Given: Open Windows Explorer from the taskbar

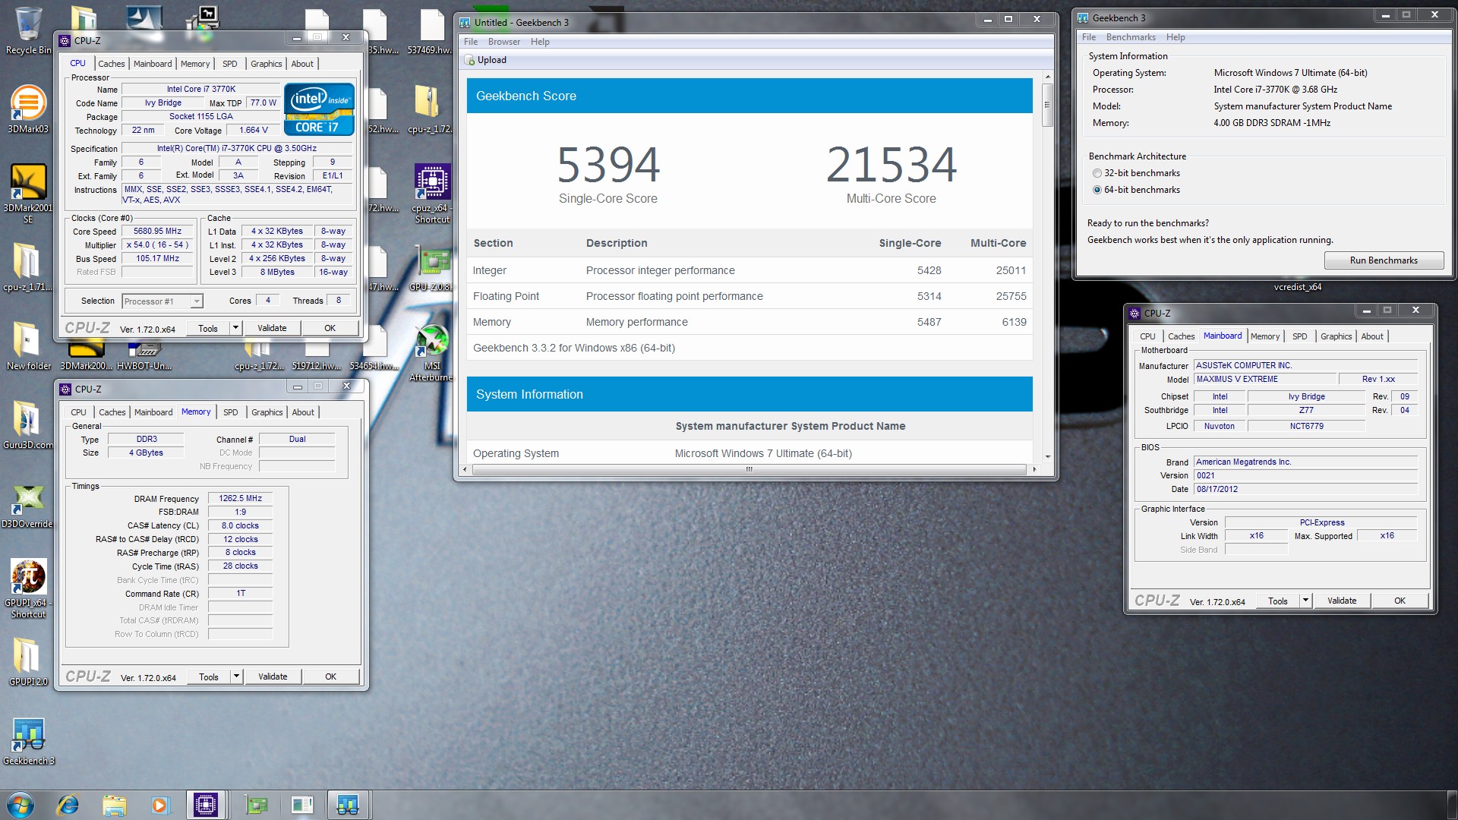Looking at the screenshot, I should [114, 805].
